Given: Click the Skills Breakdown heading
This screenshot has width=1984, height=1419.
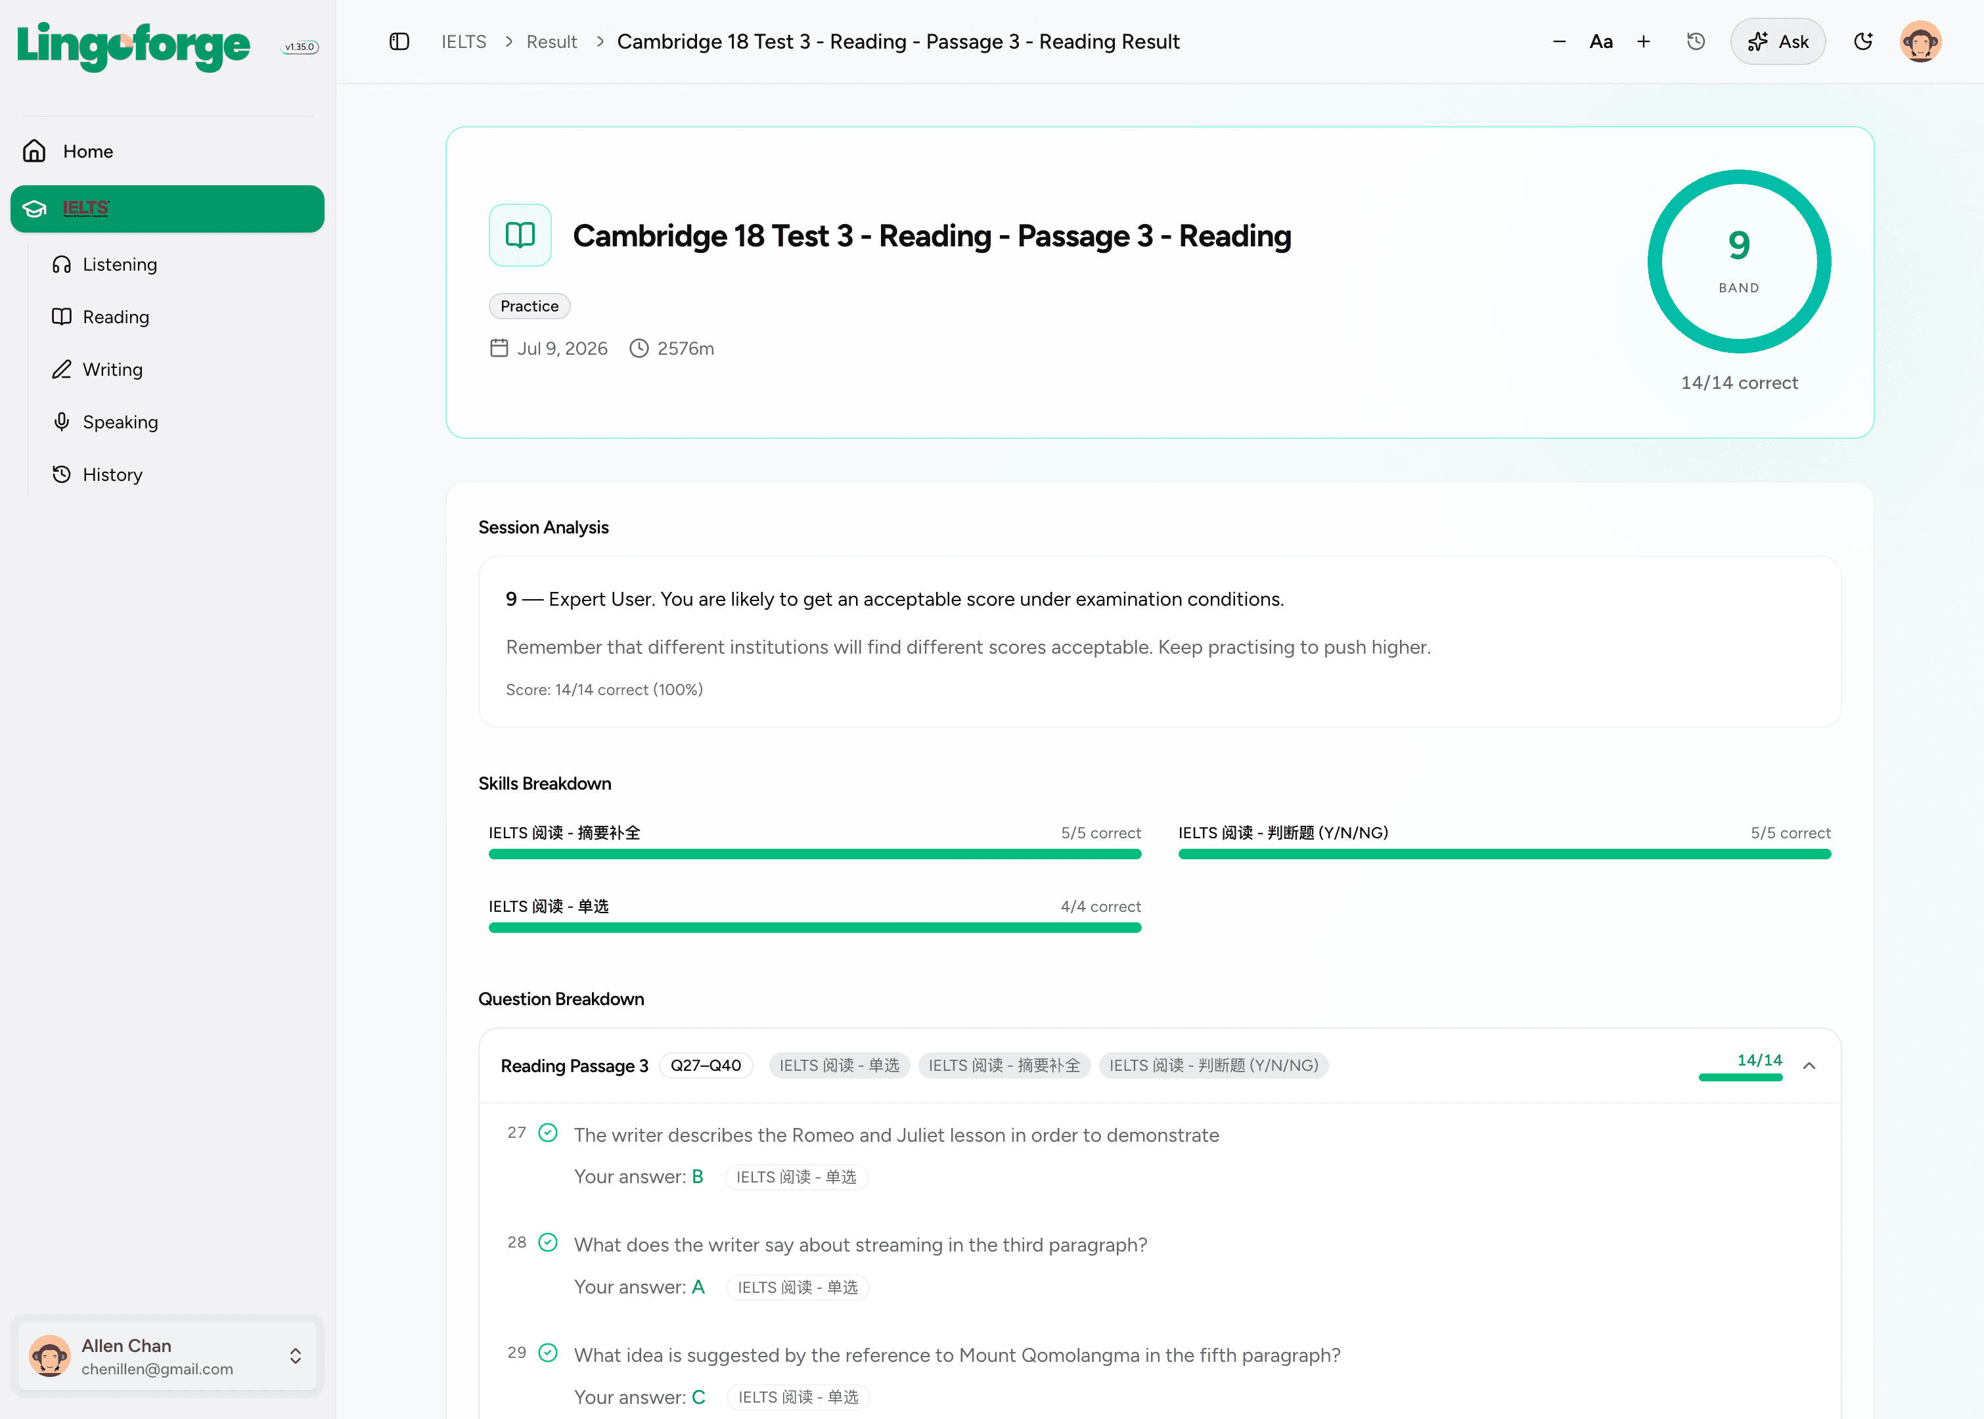Looking at the screenshot, I should pos(544,783).
